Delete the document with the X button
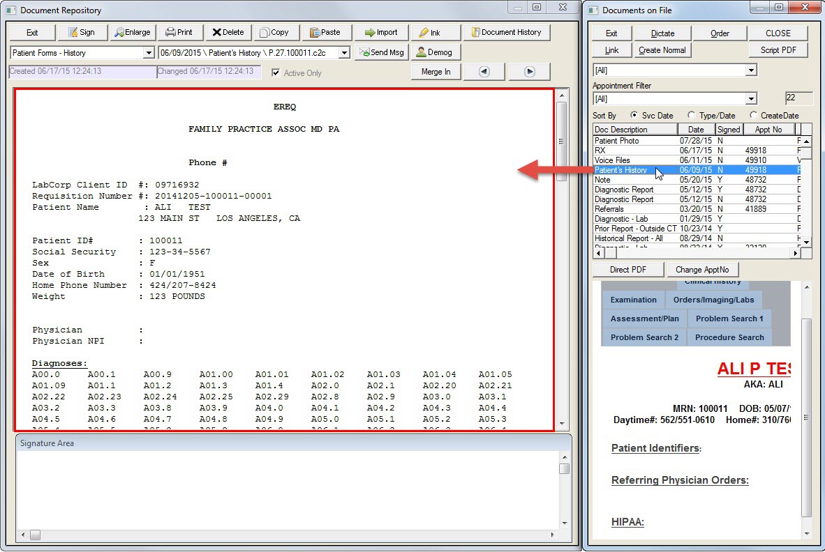This screenshot has width=825, height=552. tap(228, 33)
